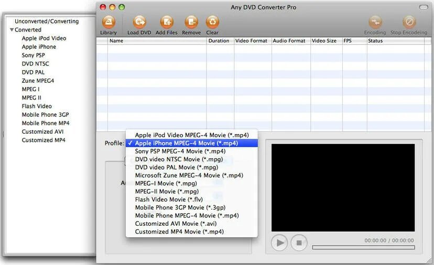Click the black video preview area
Image resolution: width=434 pixels, height=265 pixels.
[x=343, y=187]
